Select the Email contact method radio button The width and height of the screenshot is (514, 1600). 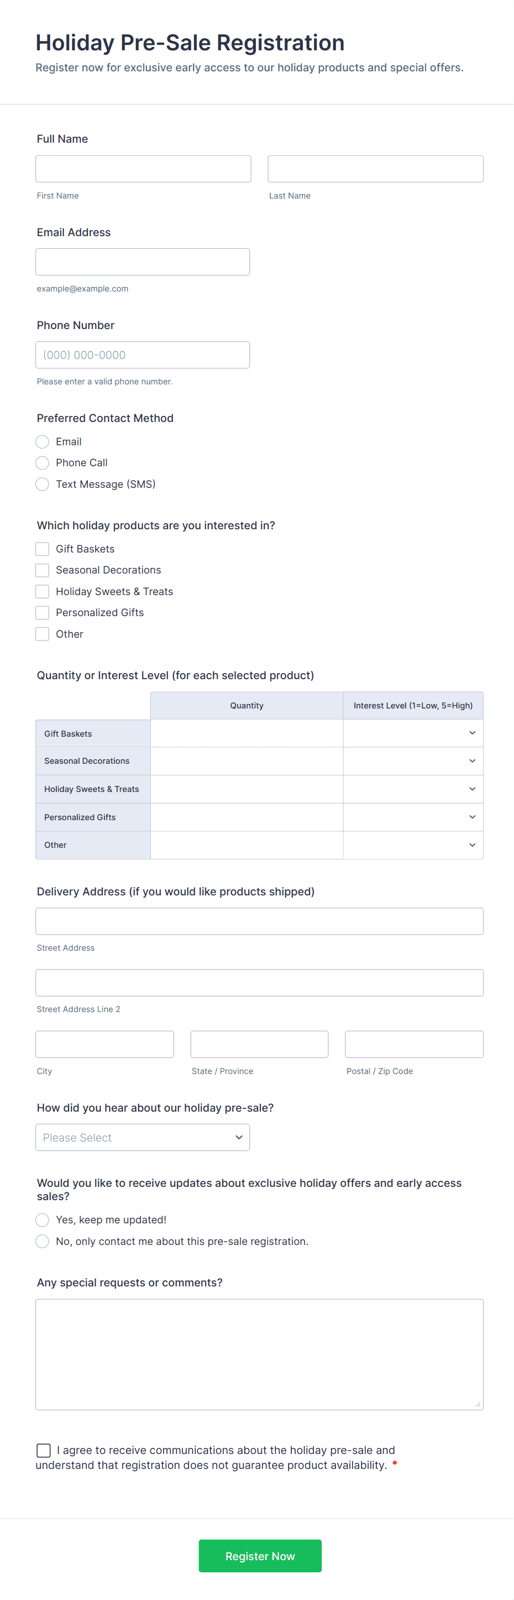pyautogui.click(x=42, y=441)
